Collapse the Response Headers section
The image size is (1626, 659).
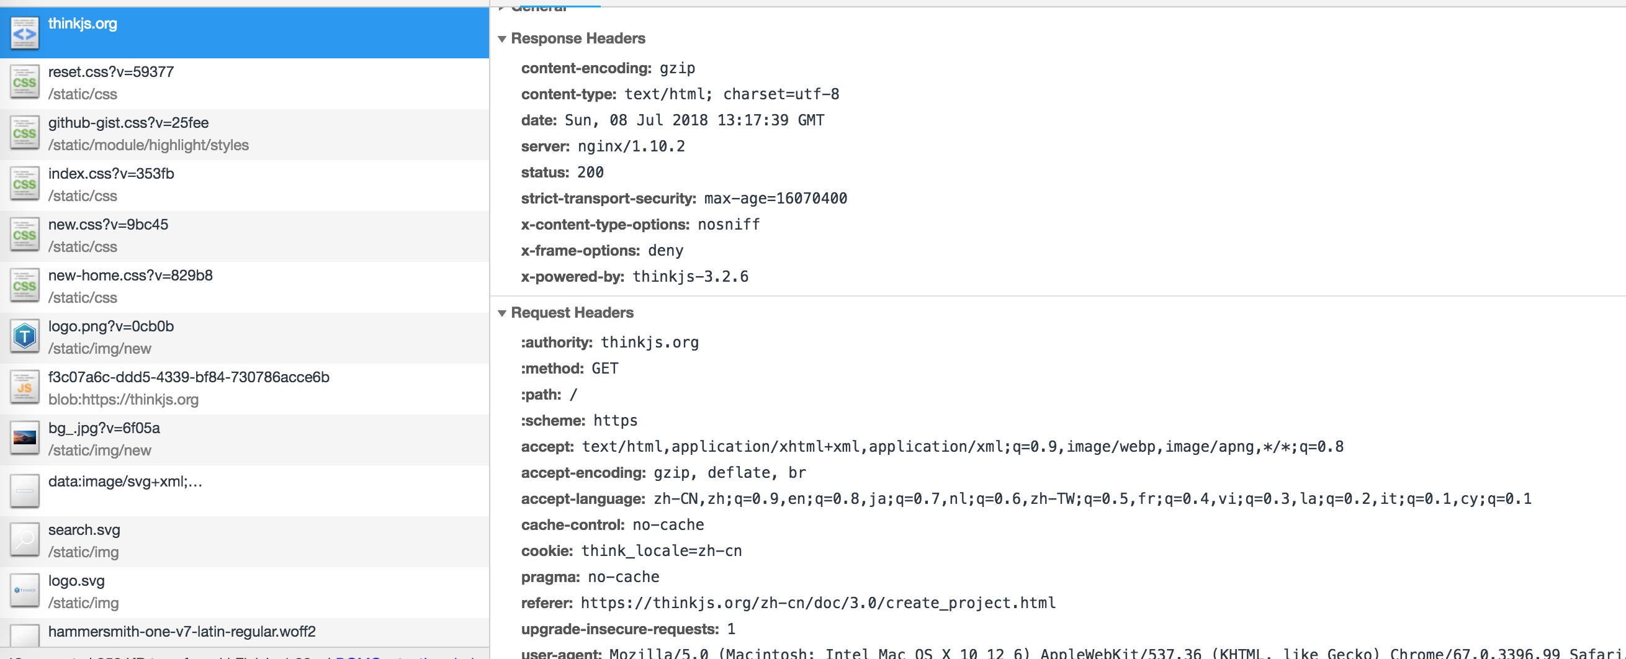502,39
